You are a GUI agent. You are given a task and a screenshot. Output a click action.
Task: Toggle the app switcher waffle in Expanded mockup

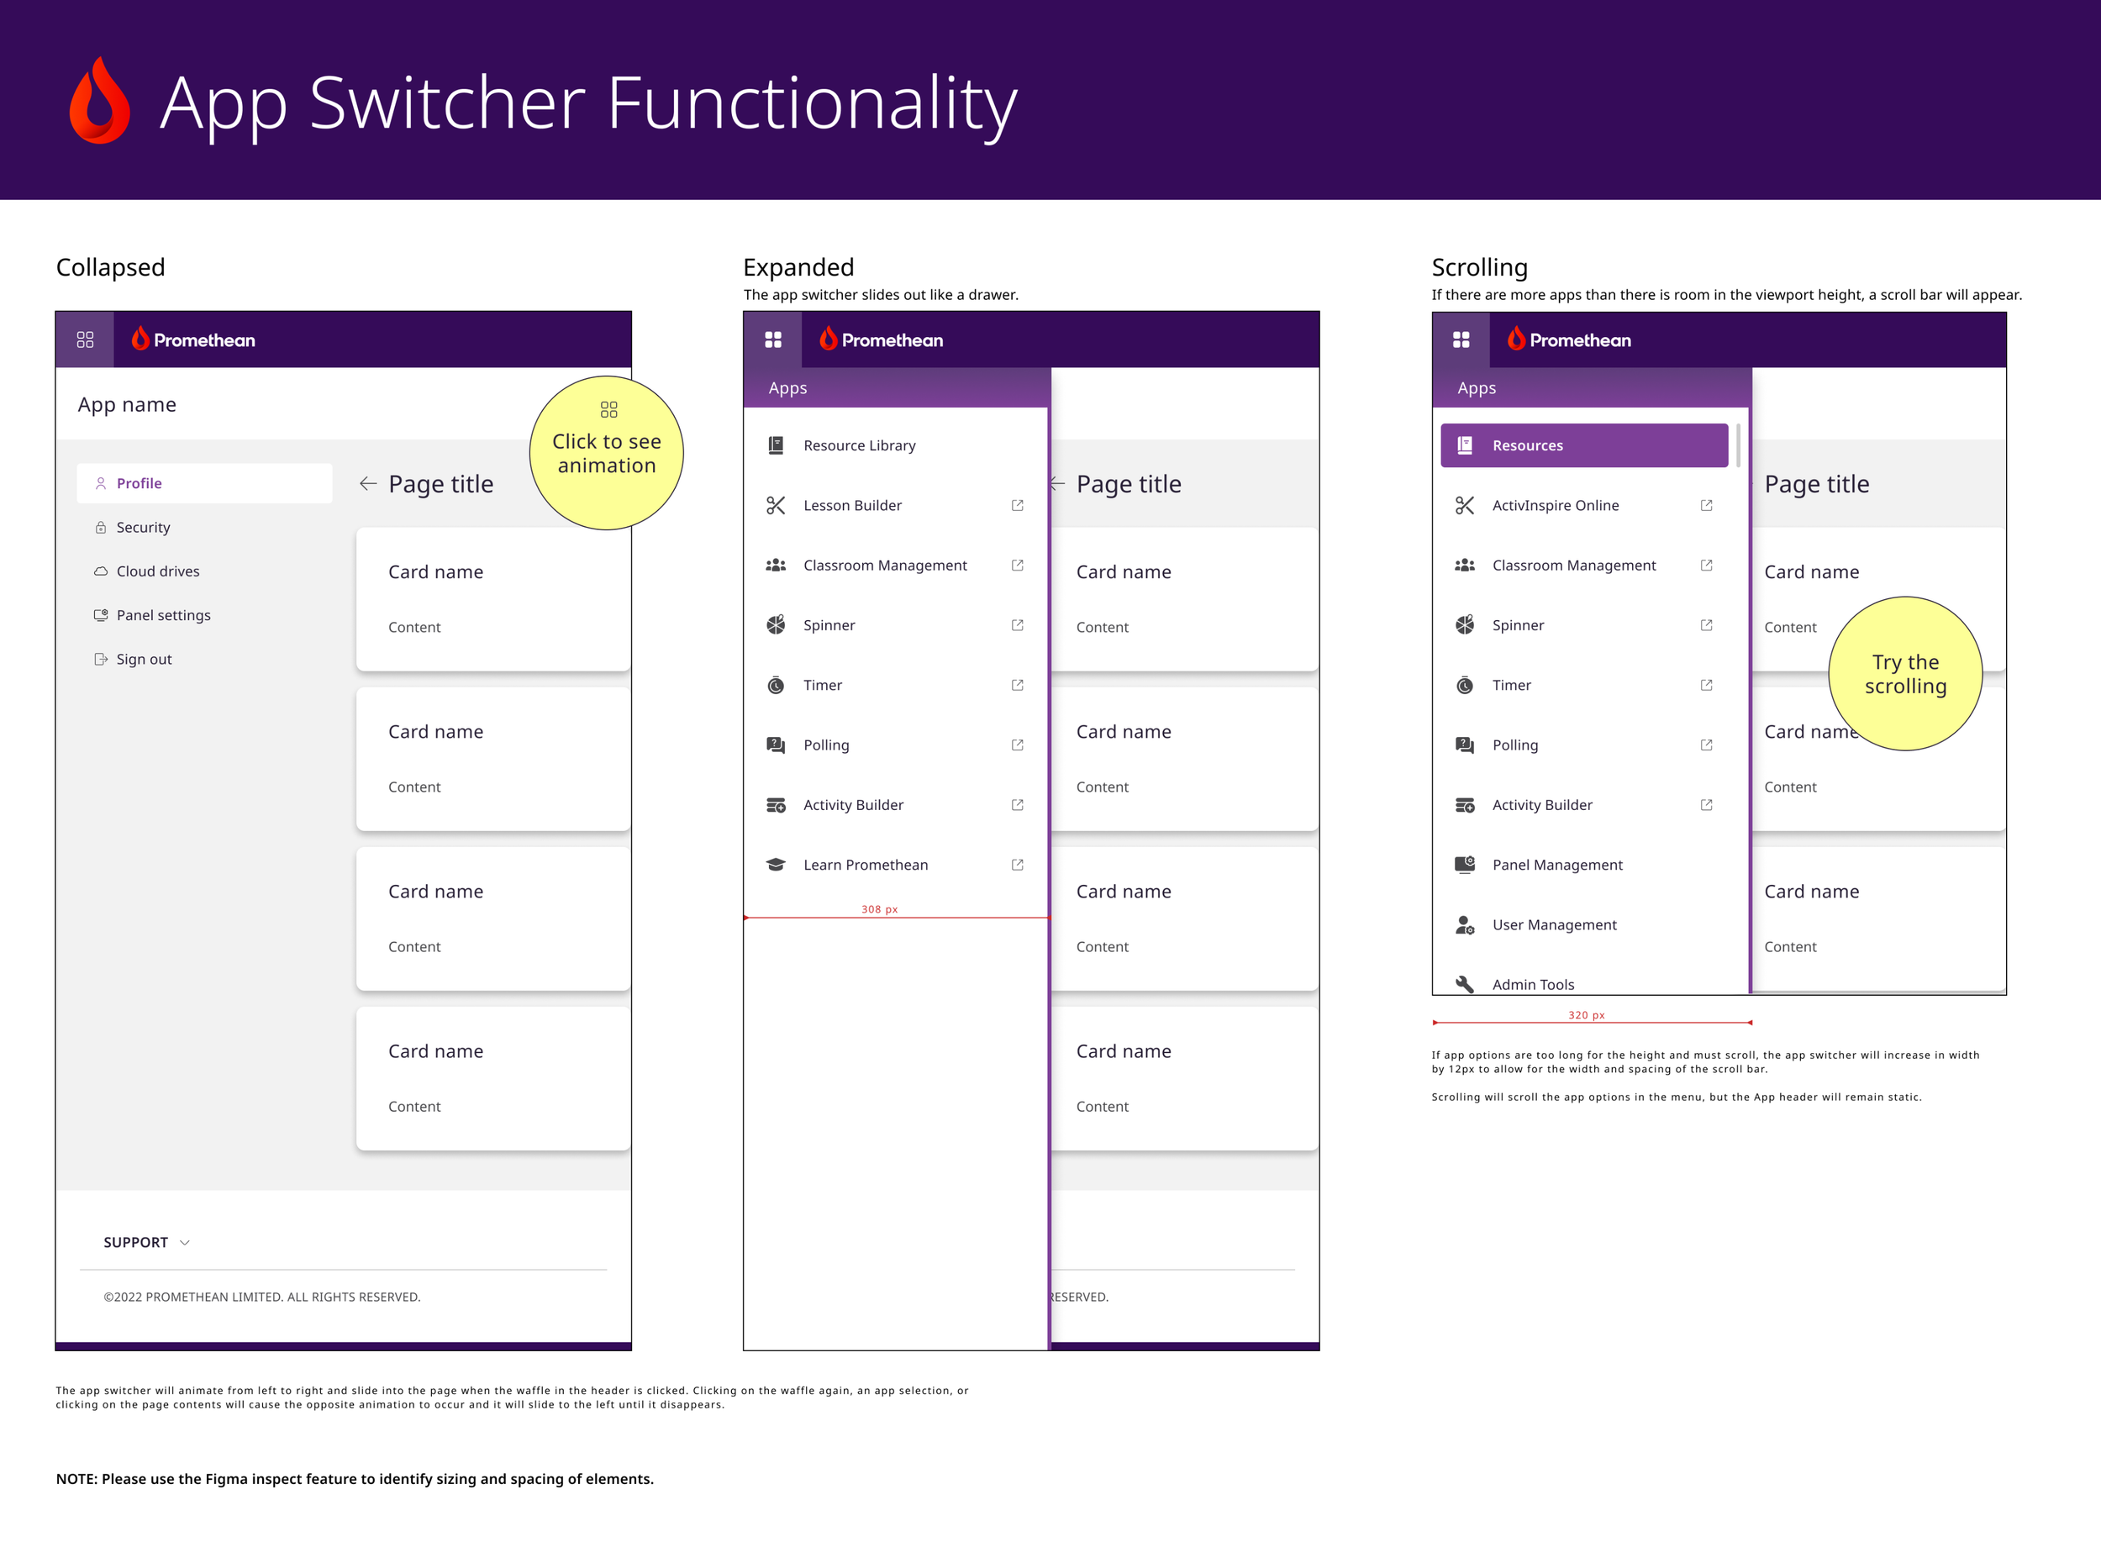(773, 339)
